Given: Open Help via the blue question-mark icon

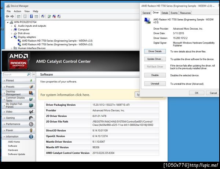Looking at the screenshot, I should (32, 16).
